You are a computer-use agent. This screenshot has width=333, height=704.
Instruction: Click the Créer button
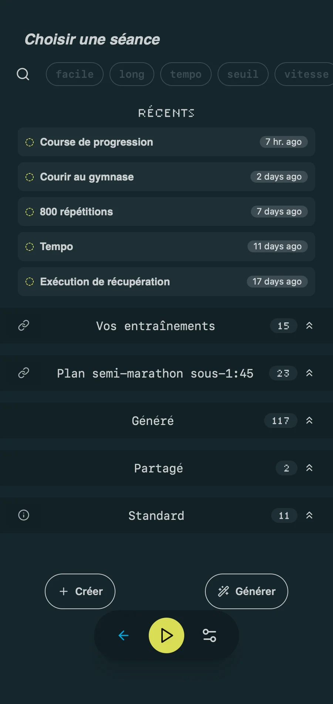click(80, 591)
